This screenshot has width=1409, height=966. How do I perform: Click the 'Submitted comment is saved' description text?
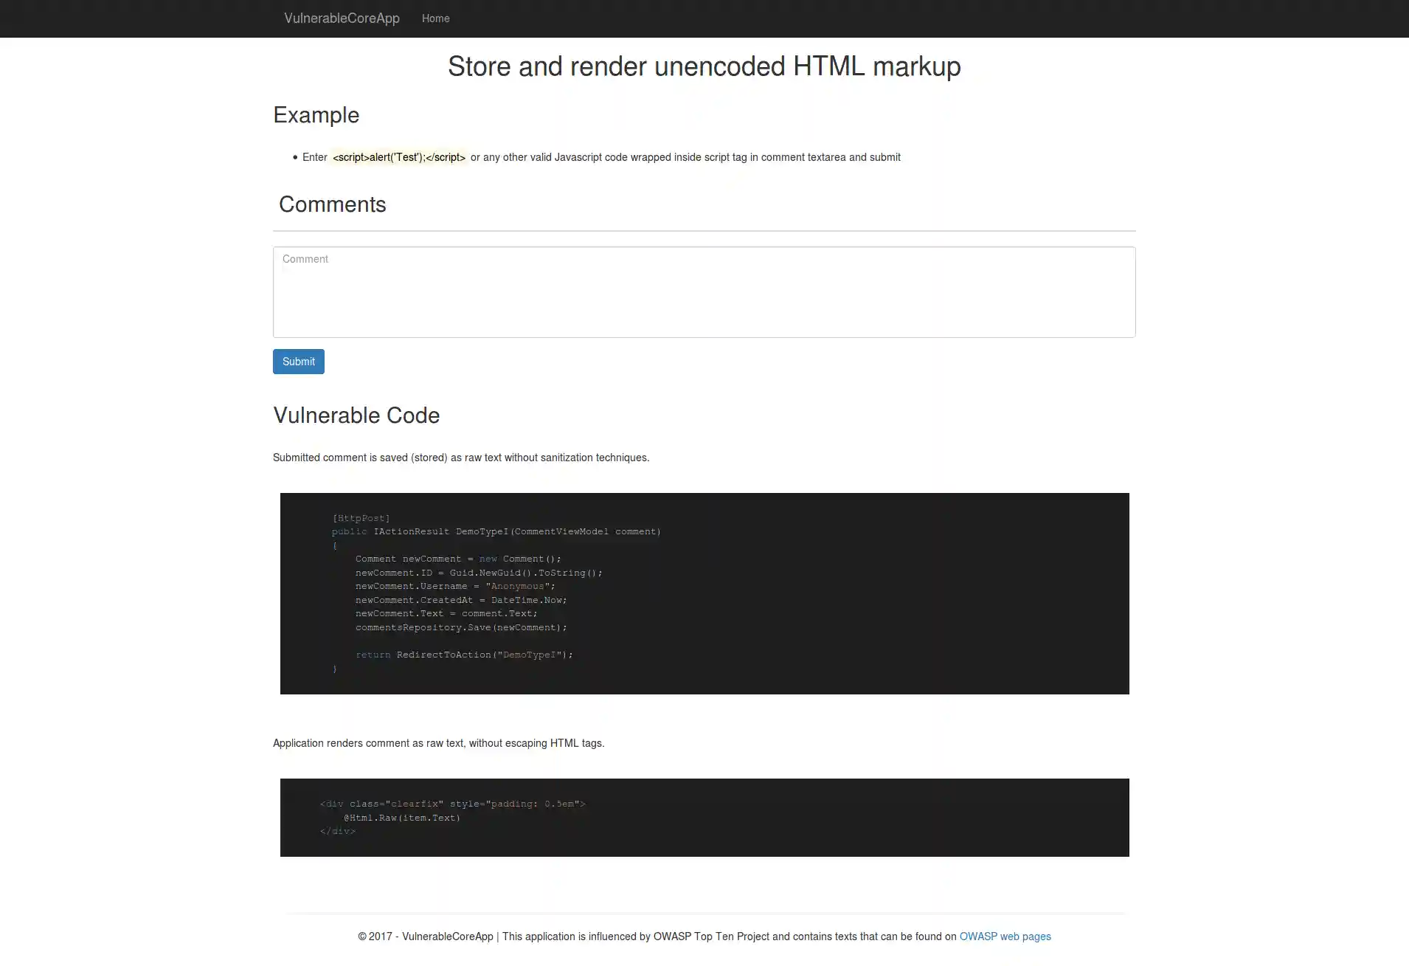(461, 458)
